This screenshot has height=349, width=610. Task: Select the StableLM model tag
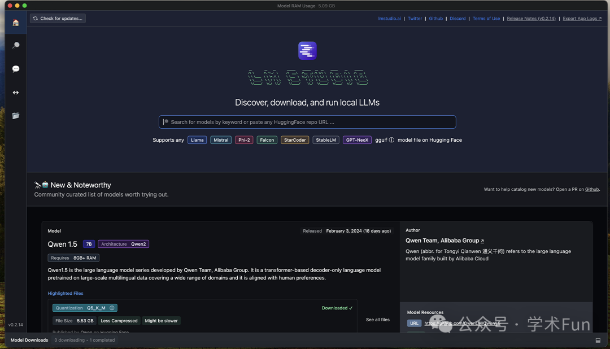click(x=326, y=140)
